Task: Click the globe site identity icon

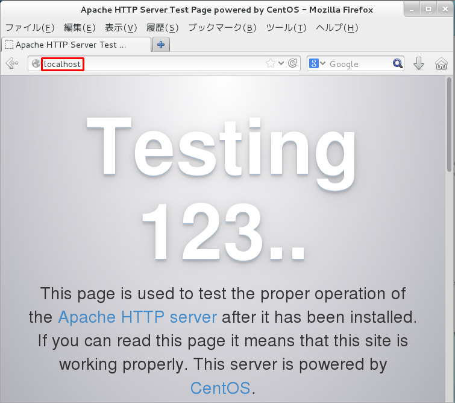Action: [x=36, y=64]
